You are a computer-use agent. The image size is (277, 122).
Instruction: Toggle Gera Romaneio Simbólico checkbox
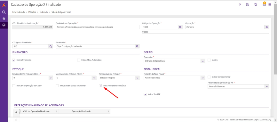click(x=100, y=86)
